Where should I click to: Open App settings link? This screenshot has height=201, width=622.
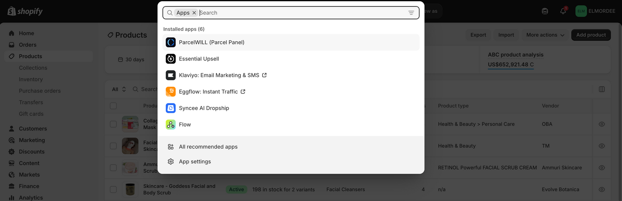195,161
